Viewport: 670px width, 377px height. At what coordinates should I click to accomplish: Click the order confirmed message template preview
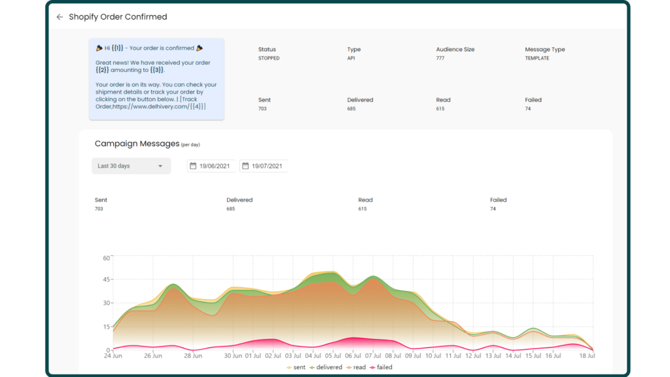[x=156, y=72]
